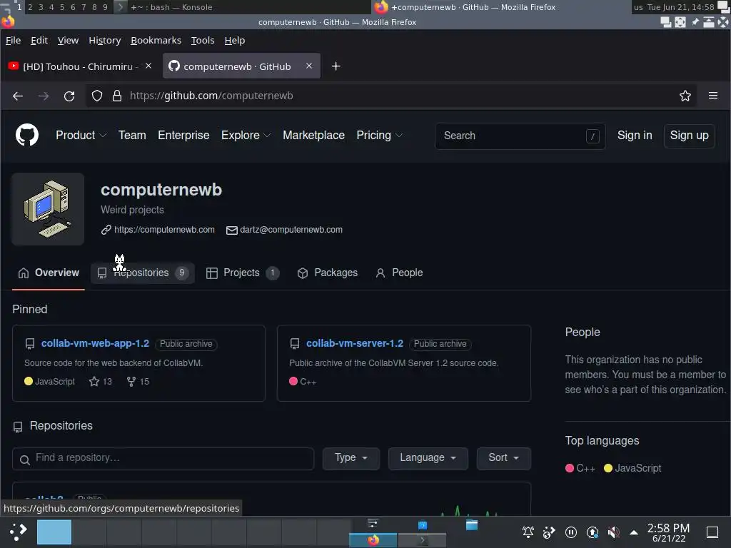Click the Firefox URL address bar
Viewport: 731px width, 548px height.
[x=390, y=96]
